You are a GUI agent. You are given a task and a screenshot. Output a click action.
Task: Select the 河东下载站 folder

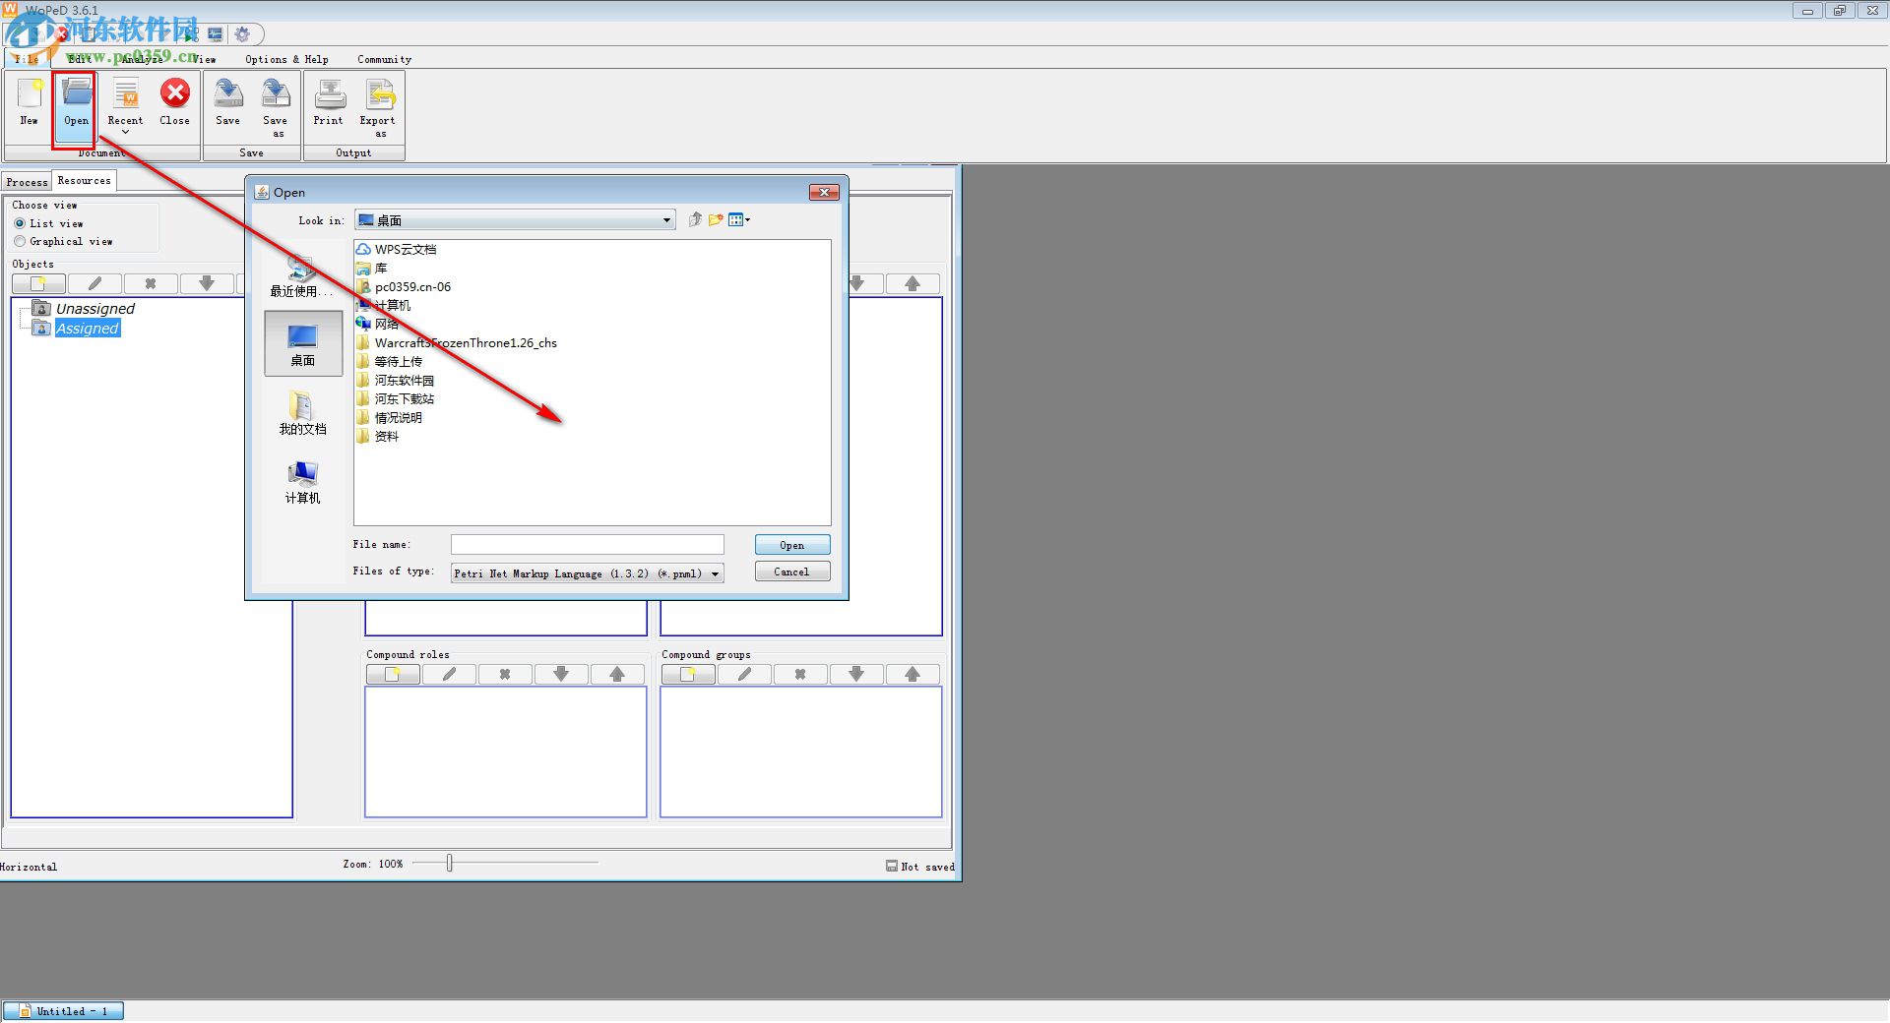coord(396,398)
